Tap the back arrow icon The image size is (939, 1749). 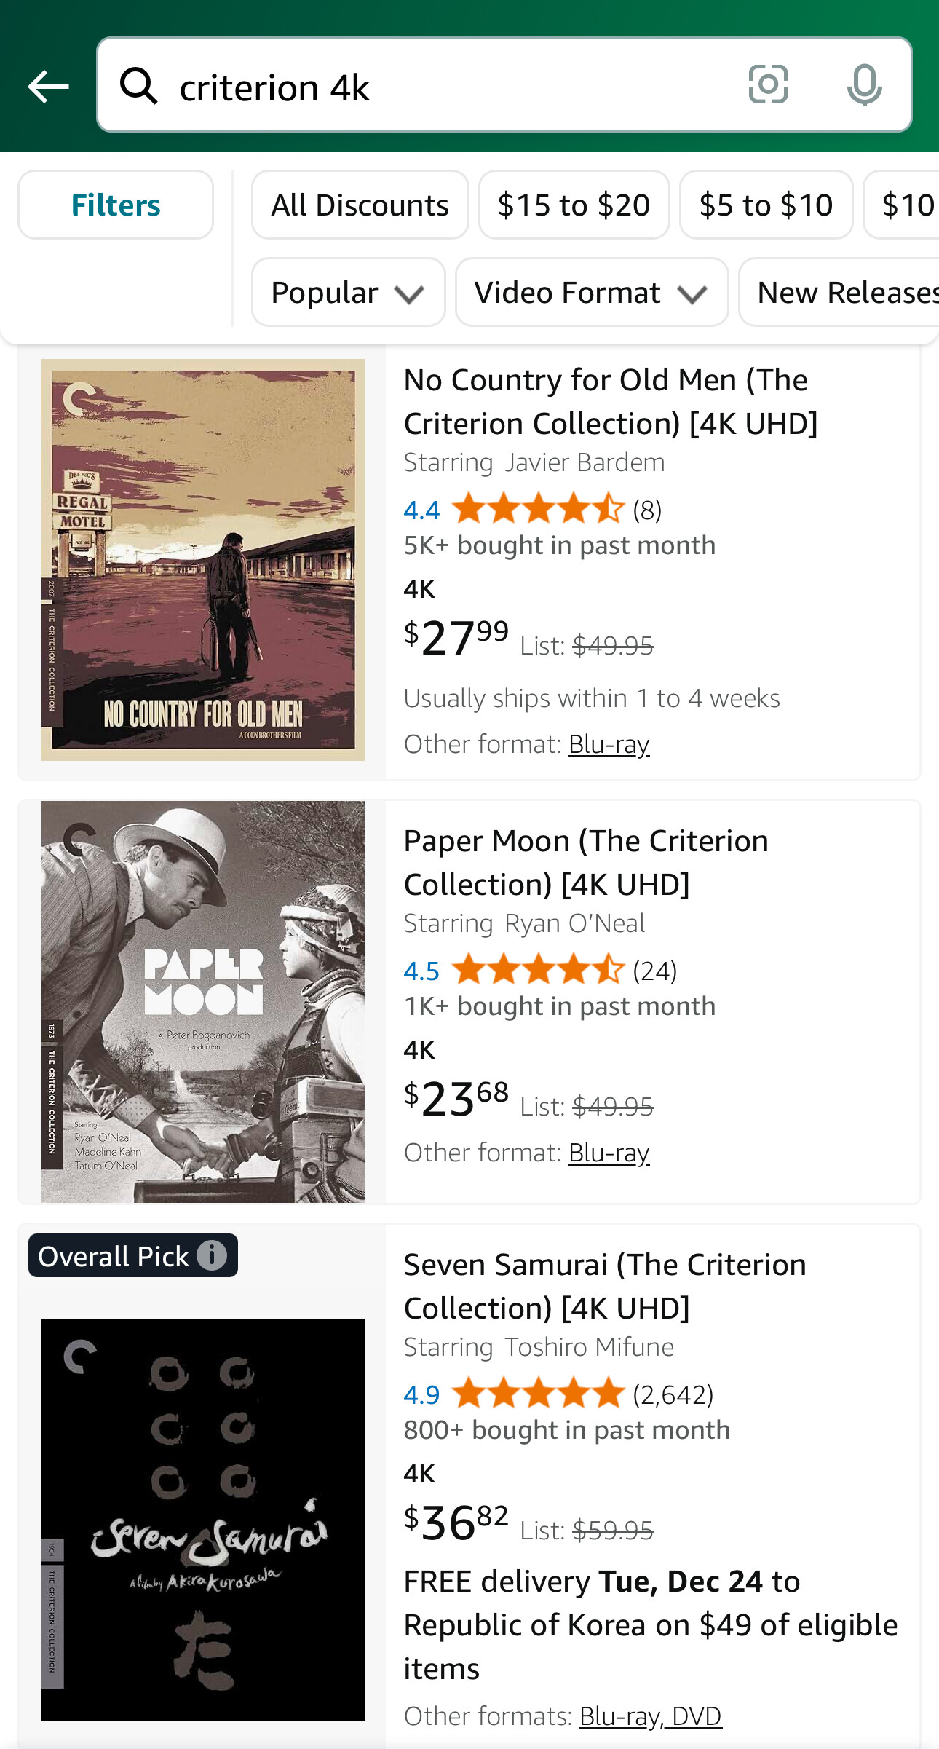[x=48, y=87]
